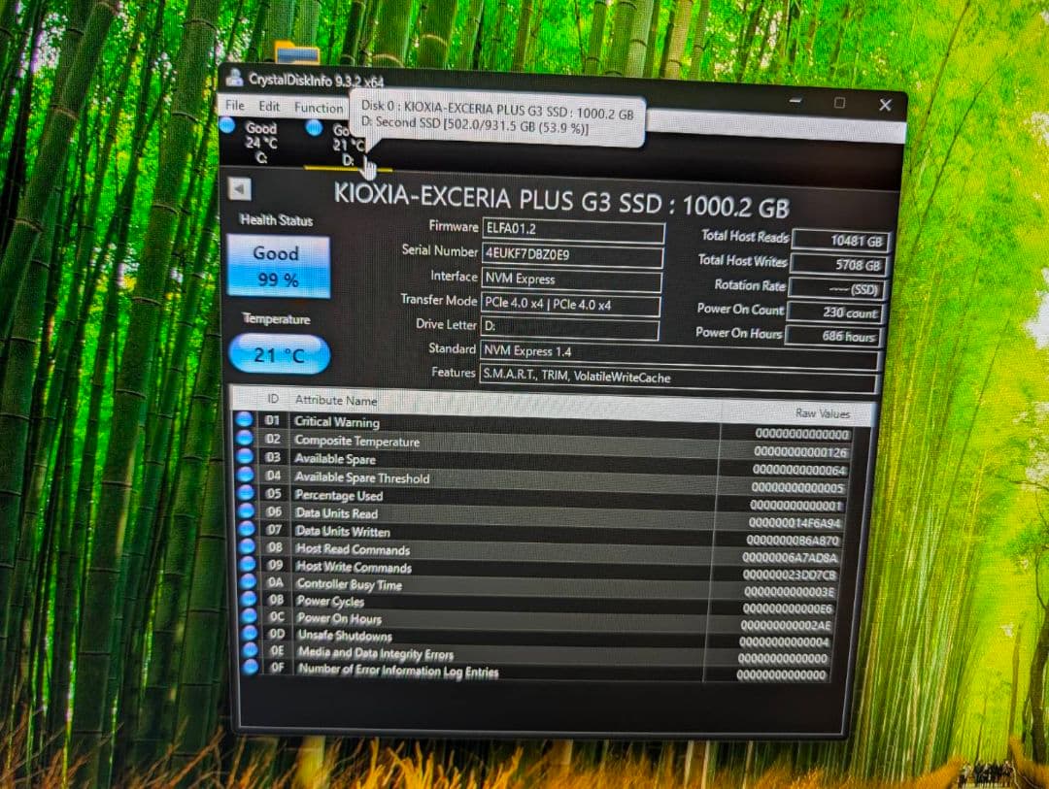
Task: Open the Edit menu
Action: pos(269,107)
